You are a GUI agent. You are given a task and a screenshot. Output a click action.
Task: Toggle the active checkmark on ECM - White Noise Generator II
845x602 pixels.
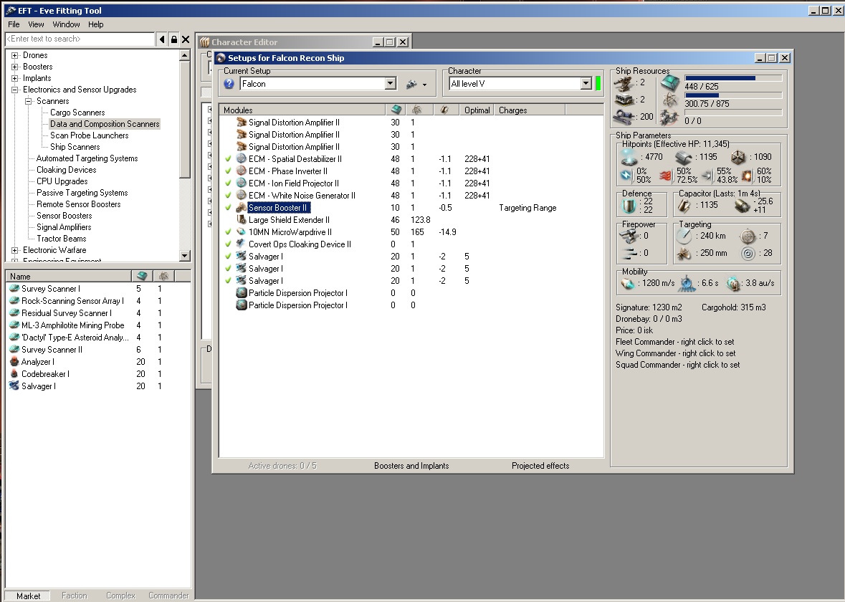(228, 196)
